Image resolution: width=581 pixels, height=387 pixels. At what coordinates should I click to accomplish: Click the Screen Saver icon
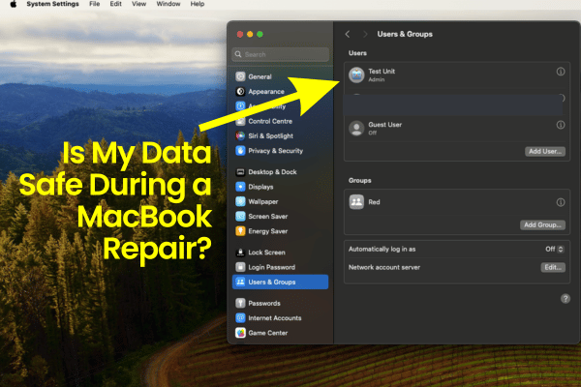[240, 217]
